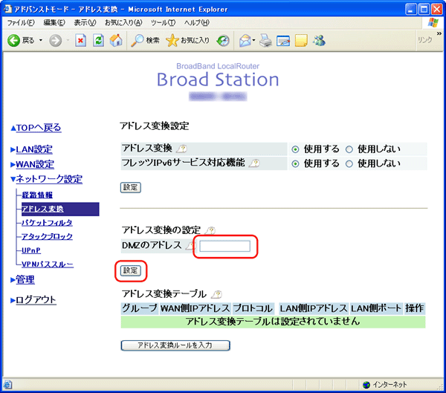Open the History clock icon
Viewport: 446px width, 393px height.
[223, 41]
